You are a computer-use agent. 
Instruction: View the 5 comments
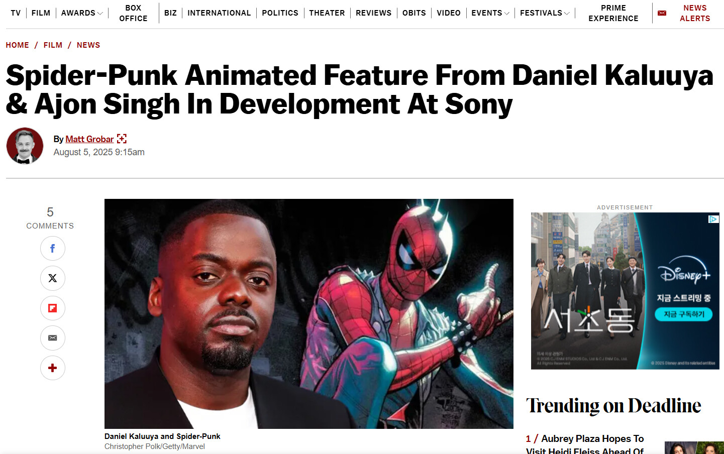(x=50, y=218)
